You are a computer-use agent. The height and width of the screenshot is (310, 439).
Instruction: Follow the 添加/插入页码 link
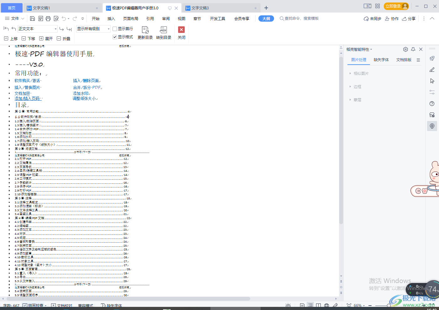point(27,98)
